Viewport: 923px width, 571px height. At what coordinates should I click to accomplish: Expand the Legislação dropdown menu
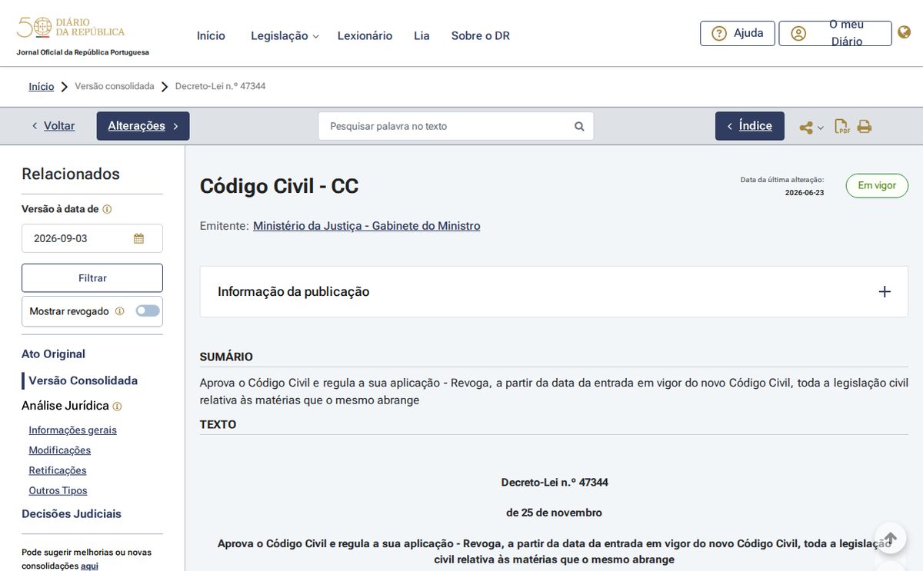[285, 35]
